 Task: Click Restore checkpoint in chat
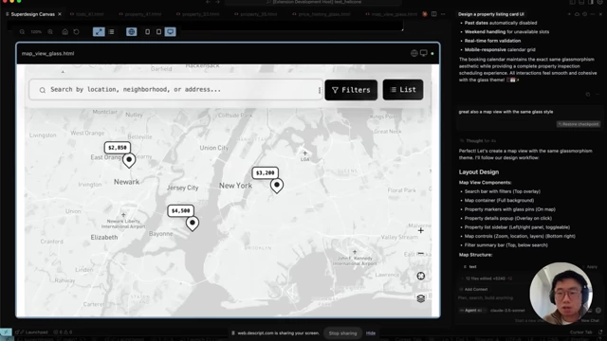tap(579, 124)
